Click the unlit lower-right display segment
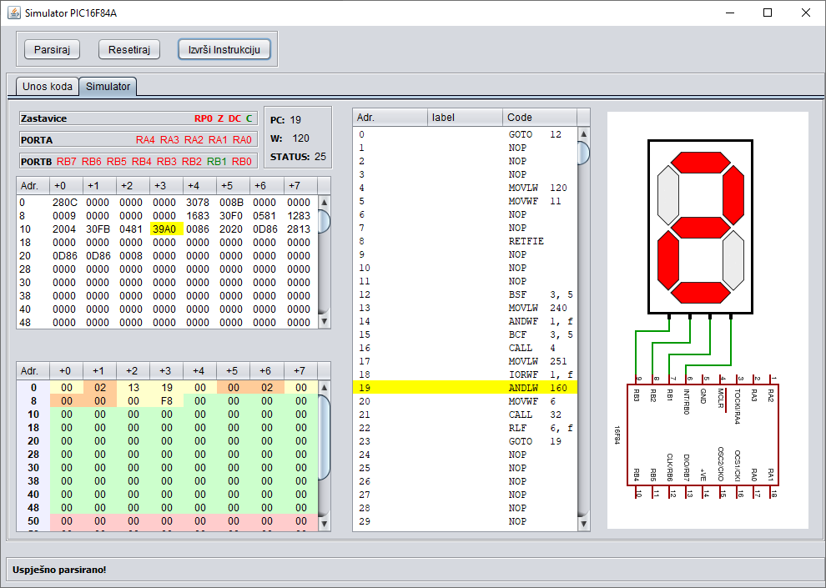Image resolution: width=826 pixels, height=588 pixels. (x=733, y=260)
